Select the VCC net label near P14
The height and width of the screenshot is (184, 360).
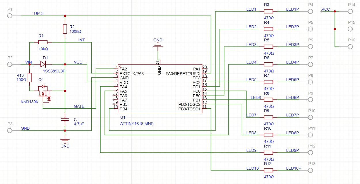tap(326, 9)
